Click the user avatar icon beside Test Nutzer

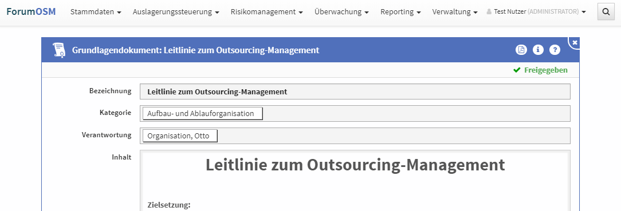(489, 12)
